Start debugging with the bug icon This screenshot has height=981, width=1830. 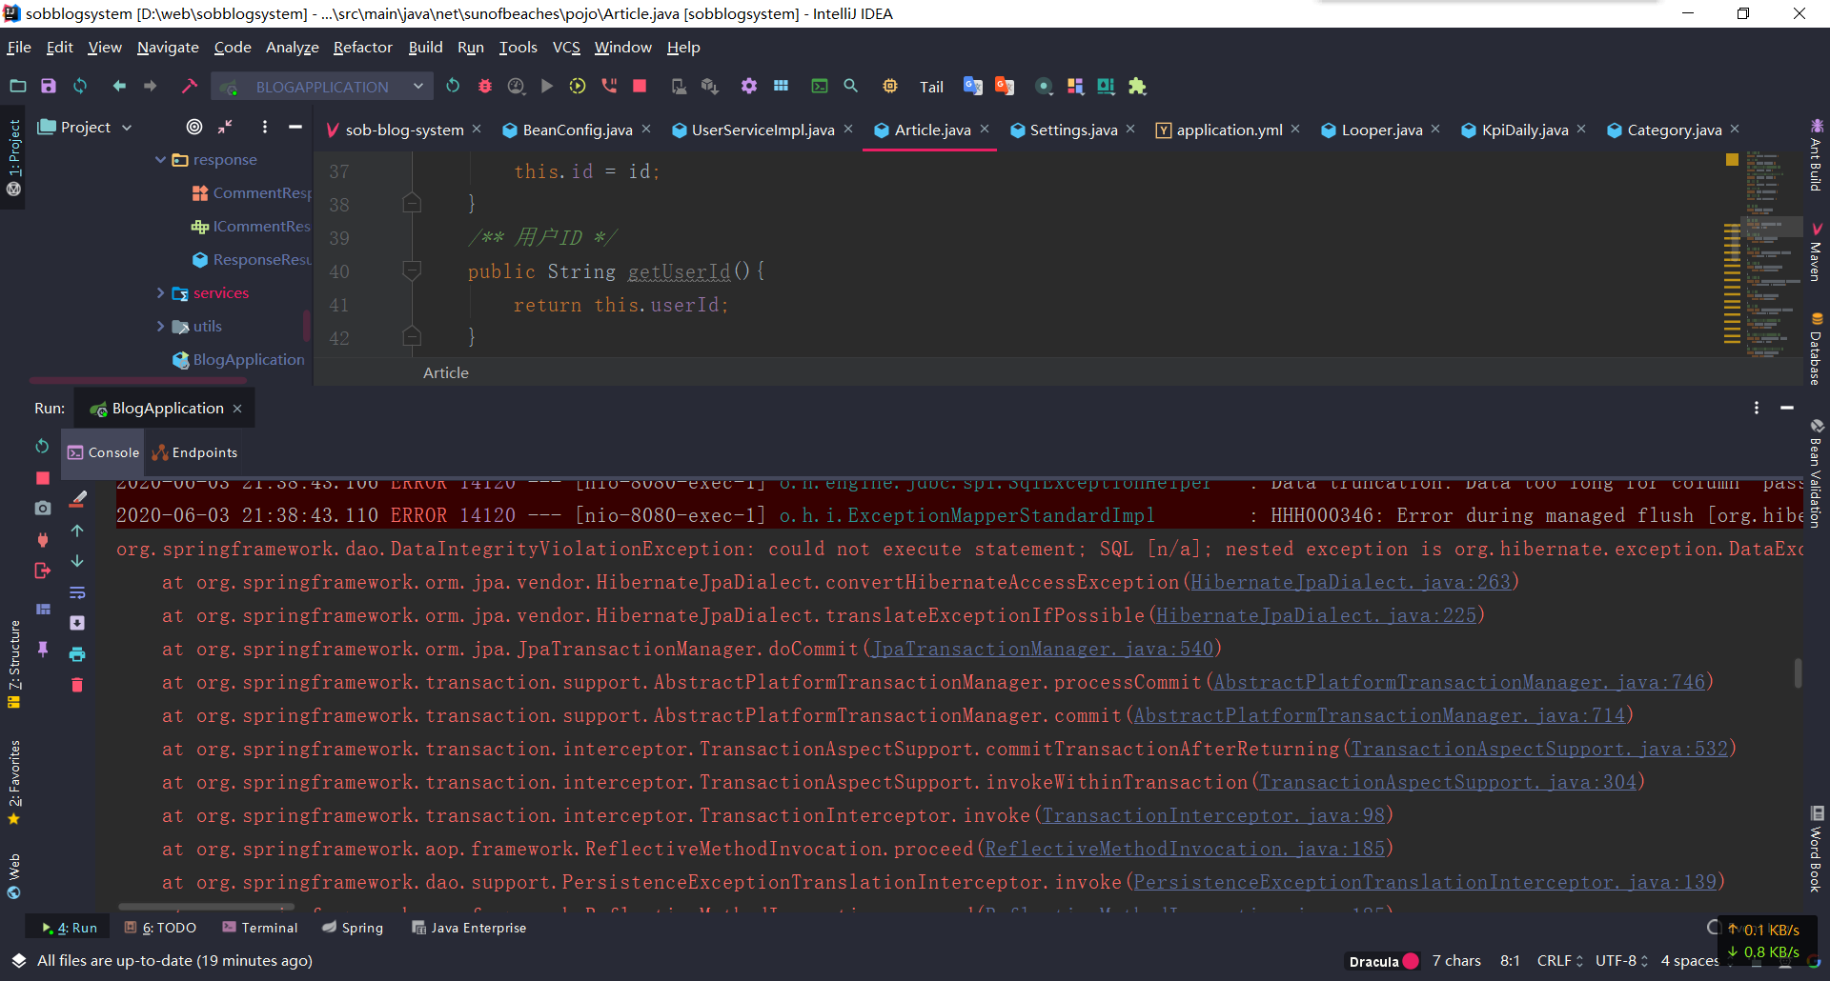click(484, 86)
